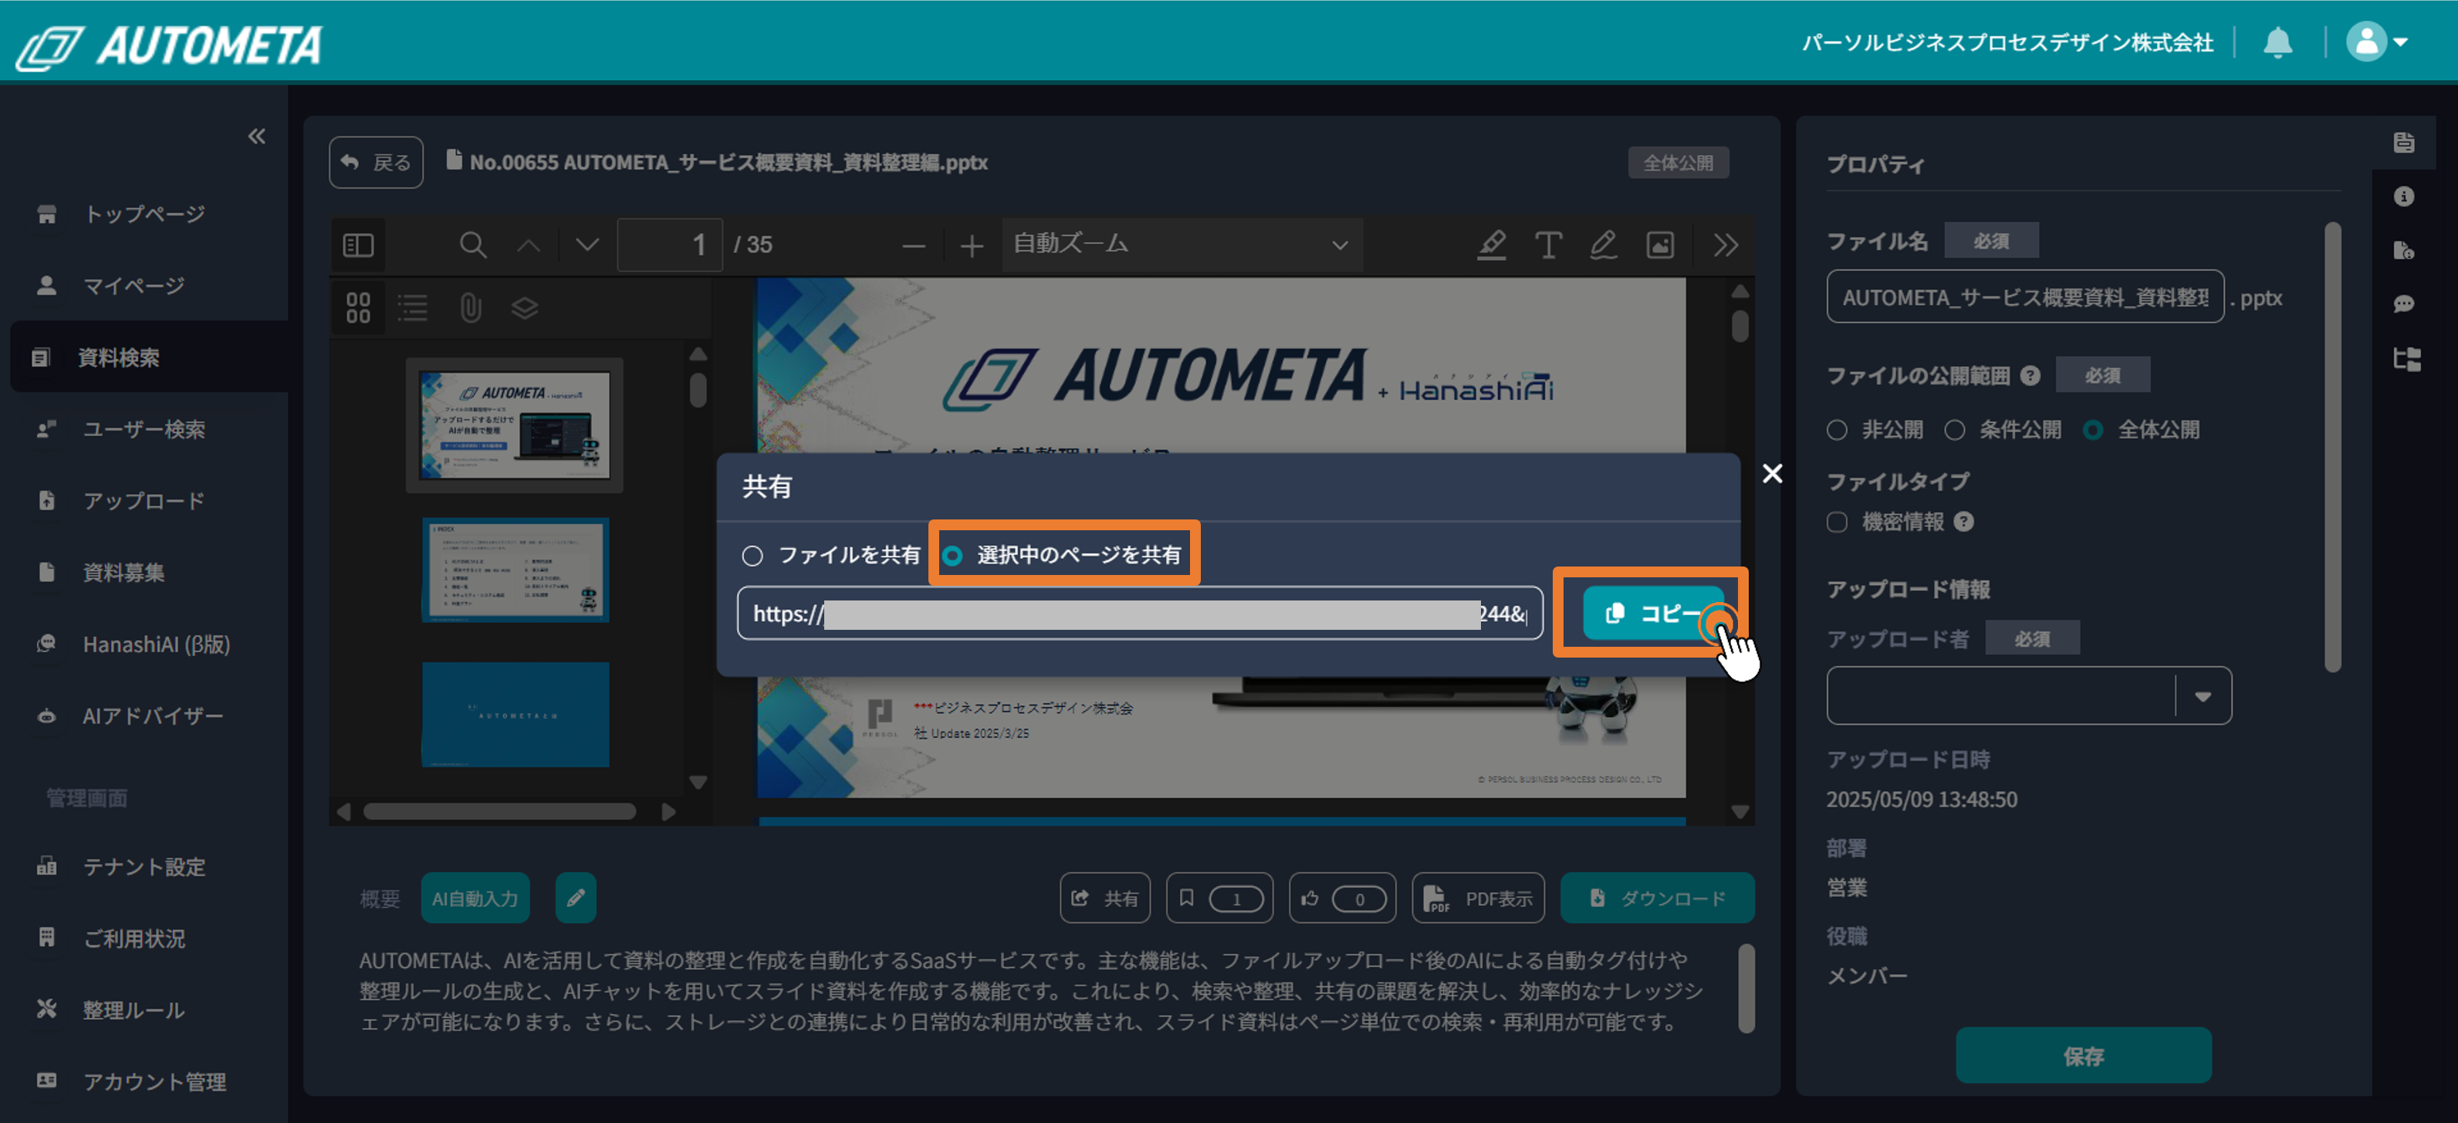The width and height of the screenshot is (2458, 1123).
Task: Open the folder tree icon in right rail
Action: coord(2406,359)
